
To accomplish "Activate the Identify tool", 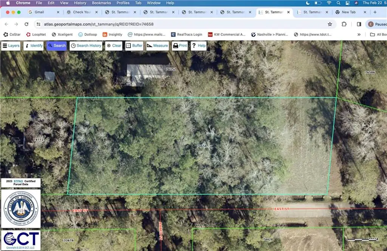I will pyautogui.click(x=33, y=46).
